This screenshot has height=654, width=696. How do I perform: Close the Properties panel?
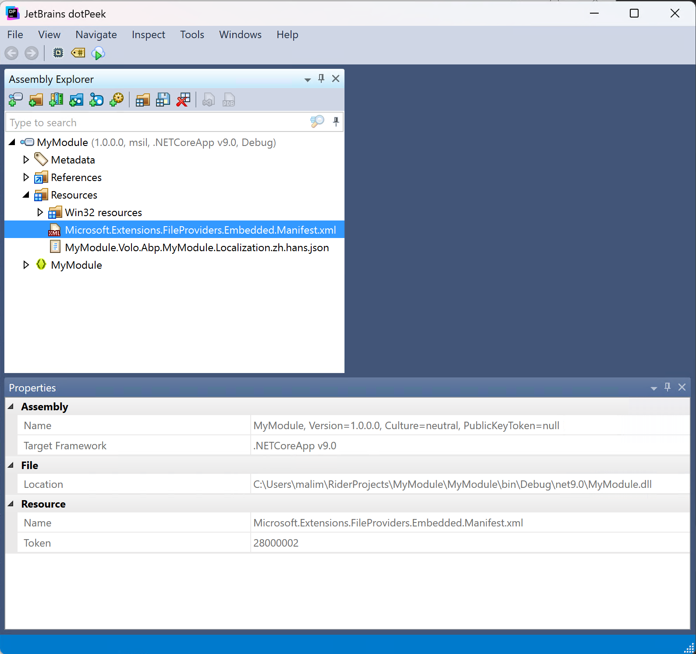click(x=682, y=387)
